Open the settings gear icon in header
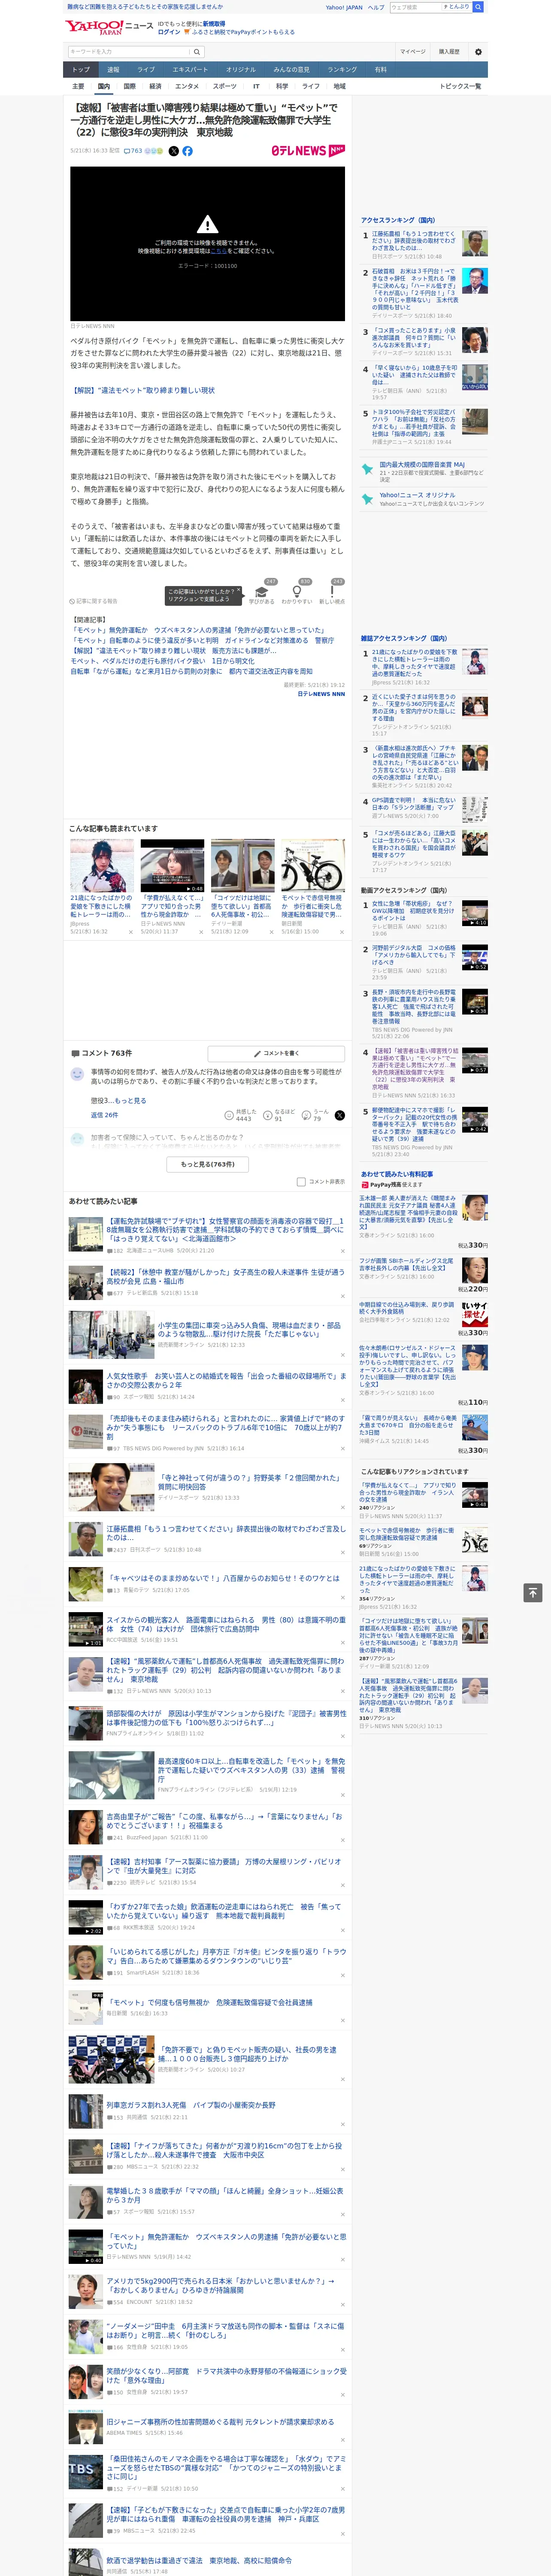This screenshot has height=2576, width=551. tap(477, 52)
